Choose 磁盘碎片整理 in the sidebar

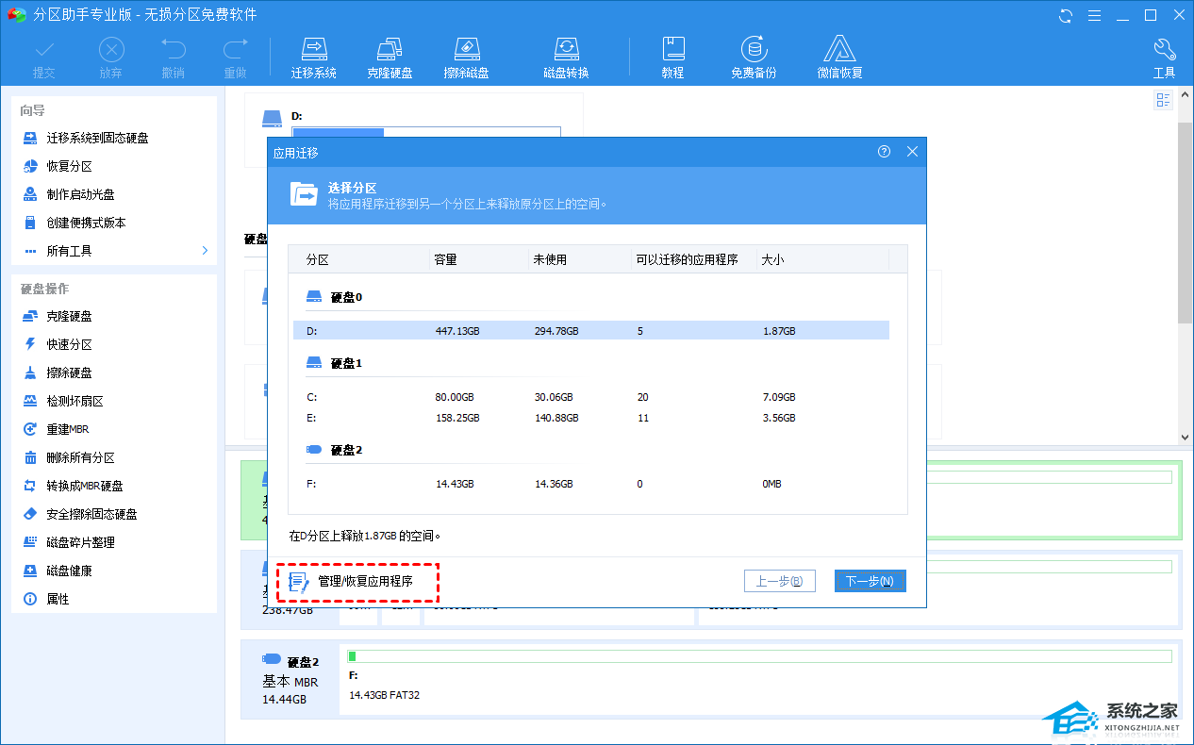click(80, 542)
